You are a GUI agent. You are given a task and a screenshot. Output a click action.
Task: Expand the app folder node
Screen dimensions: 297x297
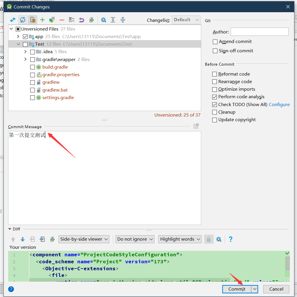tap(18, 36)
